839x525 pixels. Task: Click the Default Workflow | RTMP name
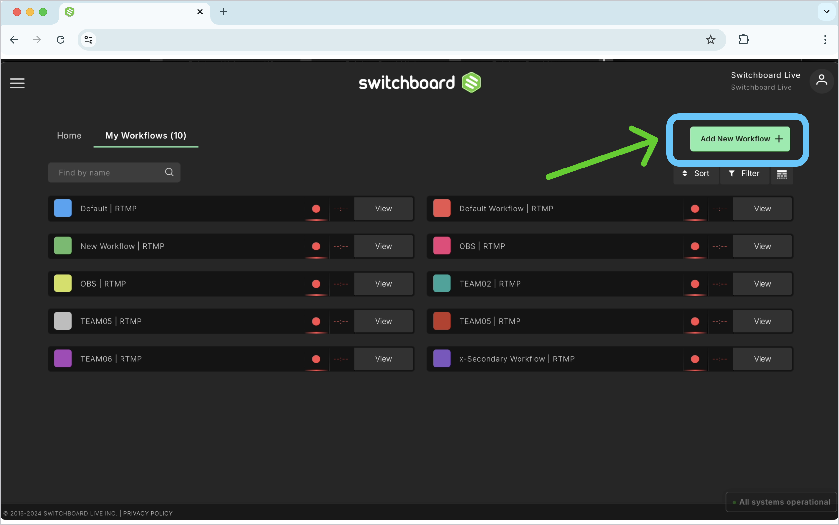coord(506,209)
